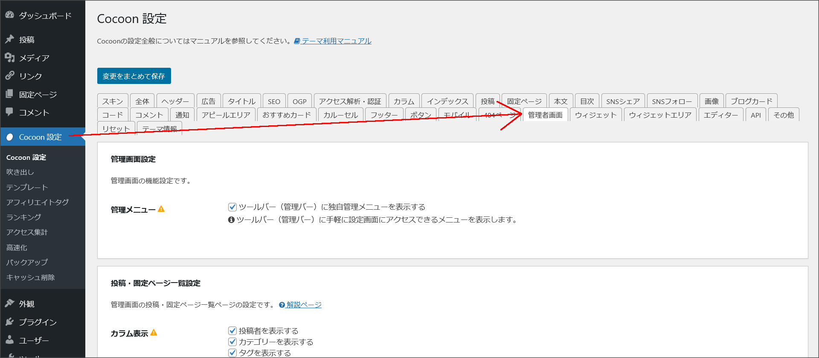The height and width of the screenshot is (358, 819).
Task: Select the 目次 tab
Action: (x=587, y=101)
